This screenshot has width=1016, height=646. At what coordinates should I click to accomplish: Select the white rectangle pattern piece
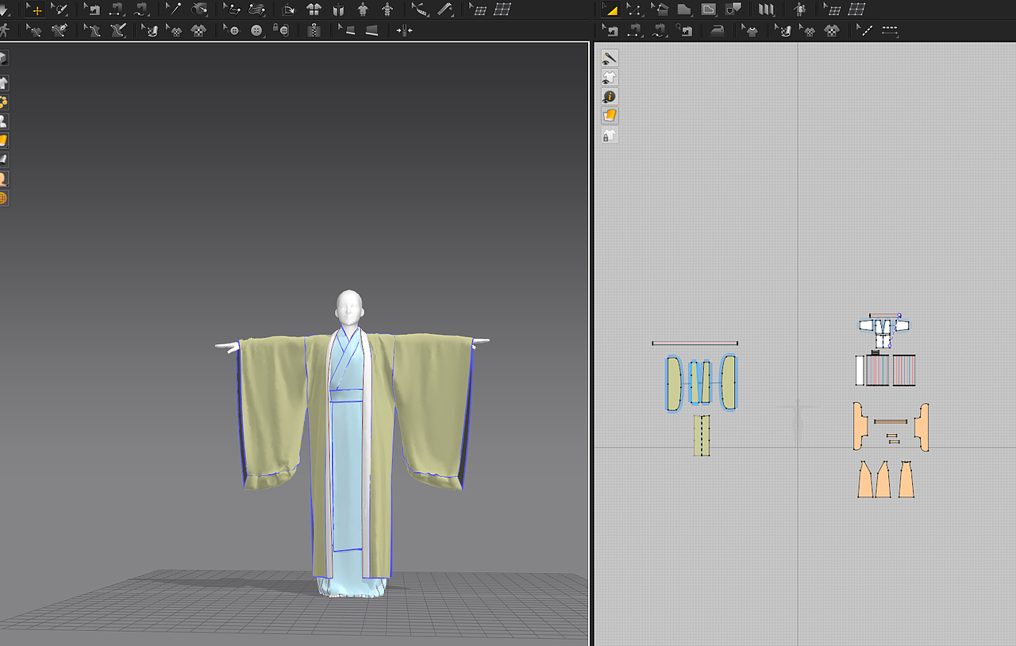[x=860, y=371]
